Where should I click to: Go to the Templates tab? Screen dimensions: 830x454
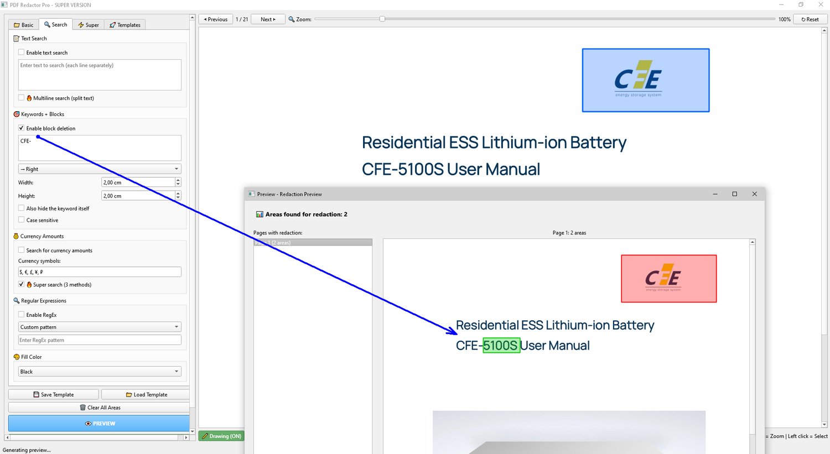[125, 25]
